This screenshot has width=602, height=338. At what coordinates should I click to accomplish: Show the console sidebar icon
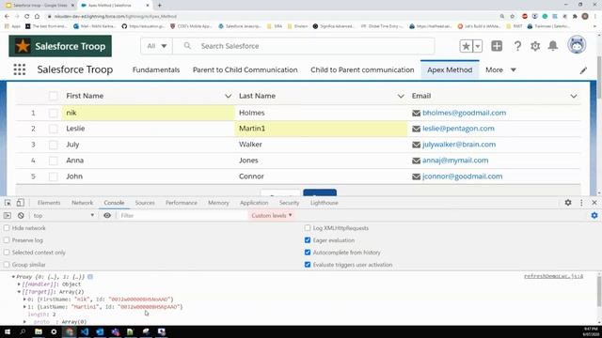tap(8, 215)
